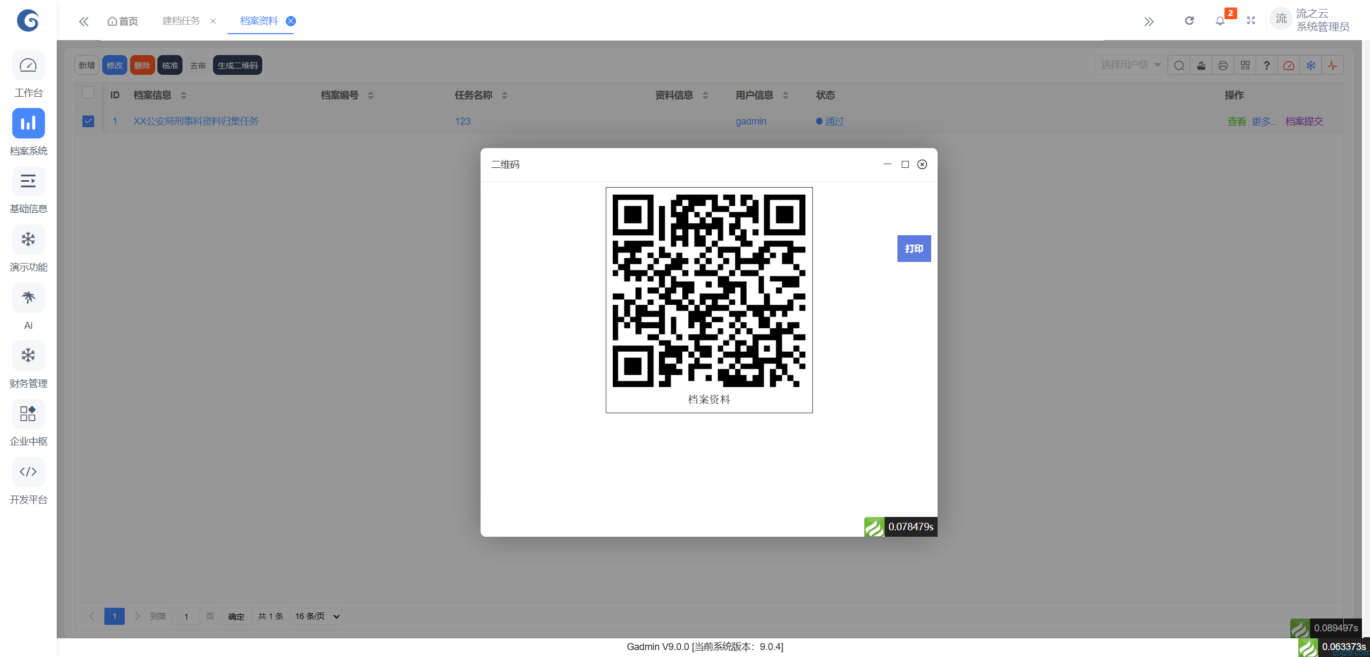Click the page number input field
The image size is (1370, 657).
[x=186, y=616]
